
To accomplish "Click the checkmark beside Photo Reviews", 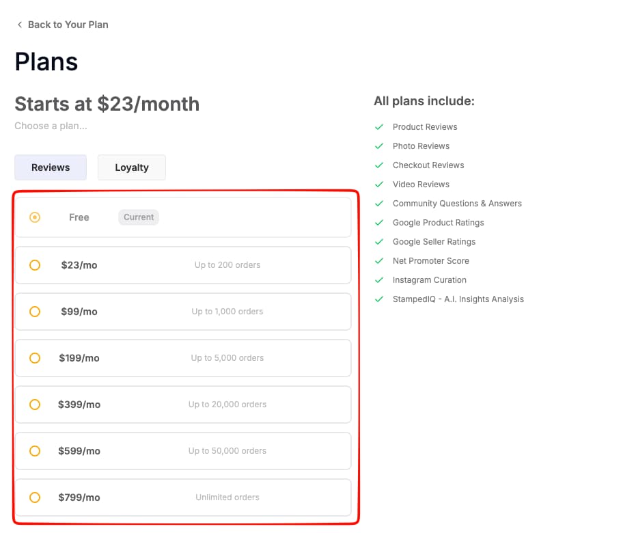I will tap(379, 146).
